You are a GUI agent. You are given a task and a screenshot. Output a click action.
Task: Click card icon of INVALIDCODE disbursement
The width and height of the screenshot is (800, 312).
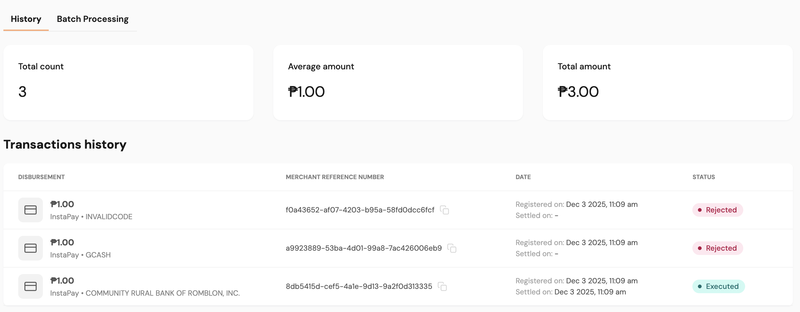point(31,210)
